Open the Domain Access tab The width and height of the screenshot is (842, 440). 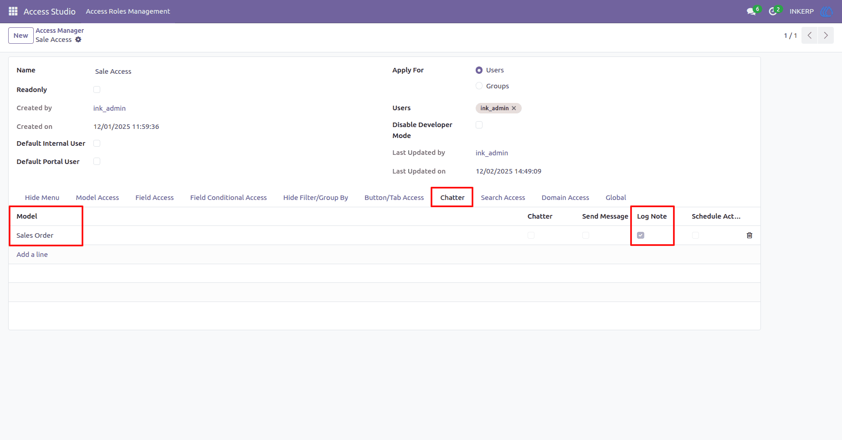point(565,198)
